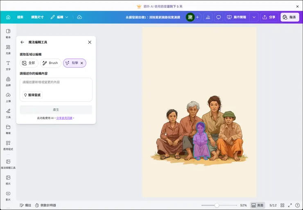
Task: Expand presentation options chevron
Action: pos(254,17)
